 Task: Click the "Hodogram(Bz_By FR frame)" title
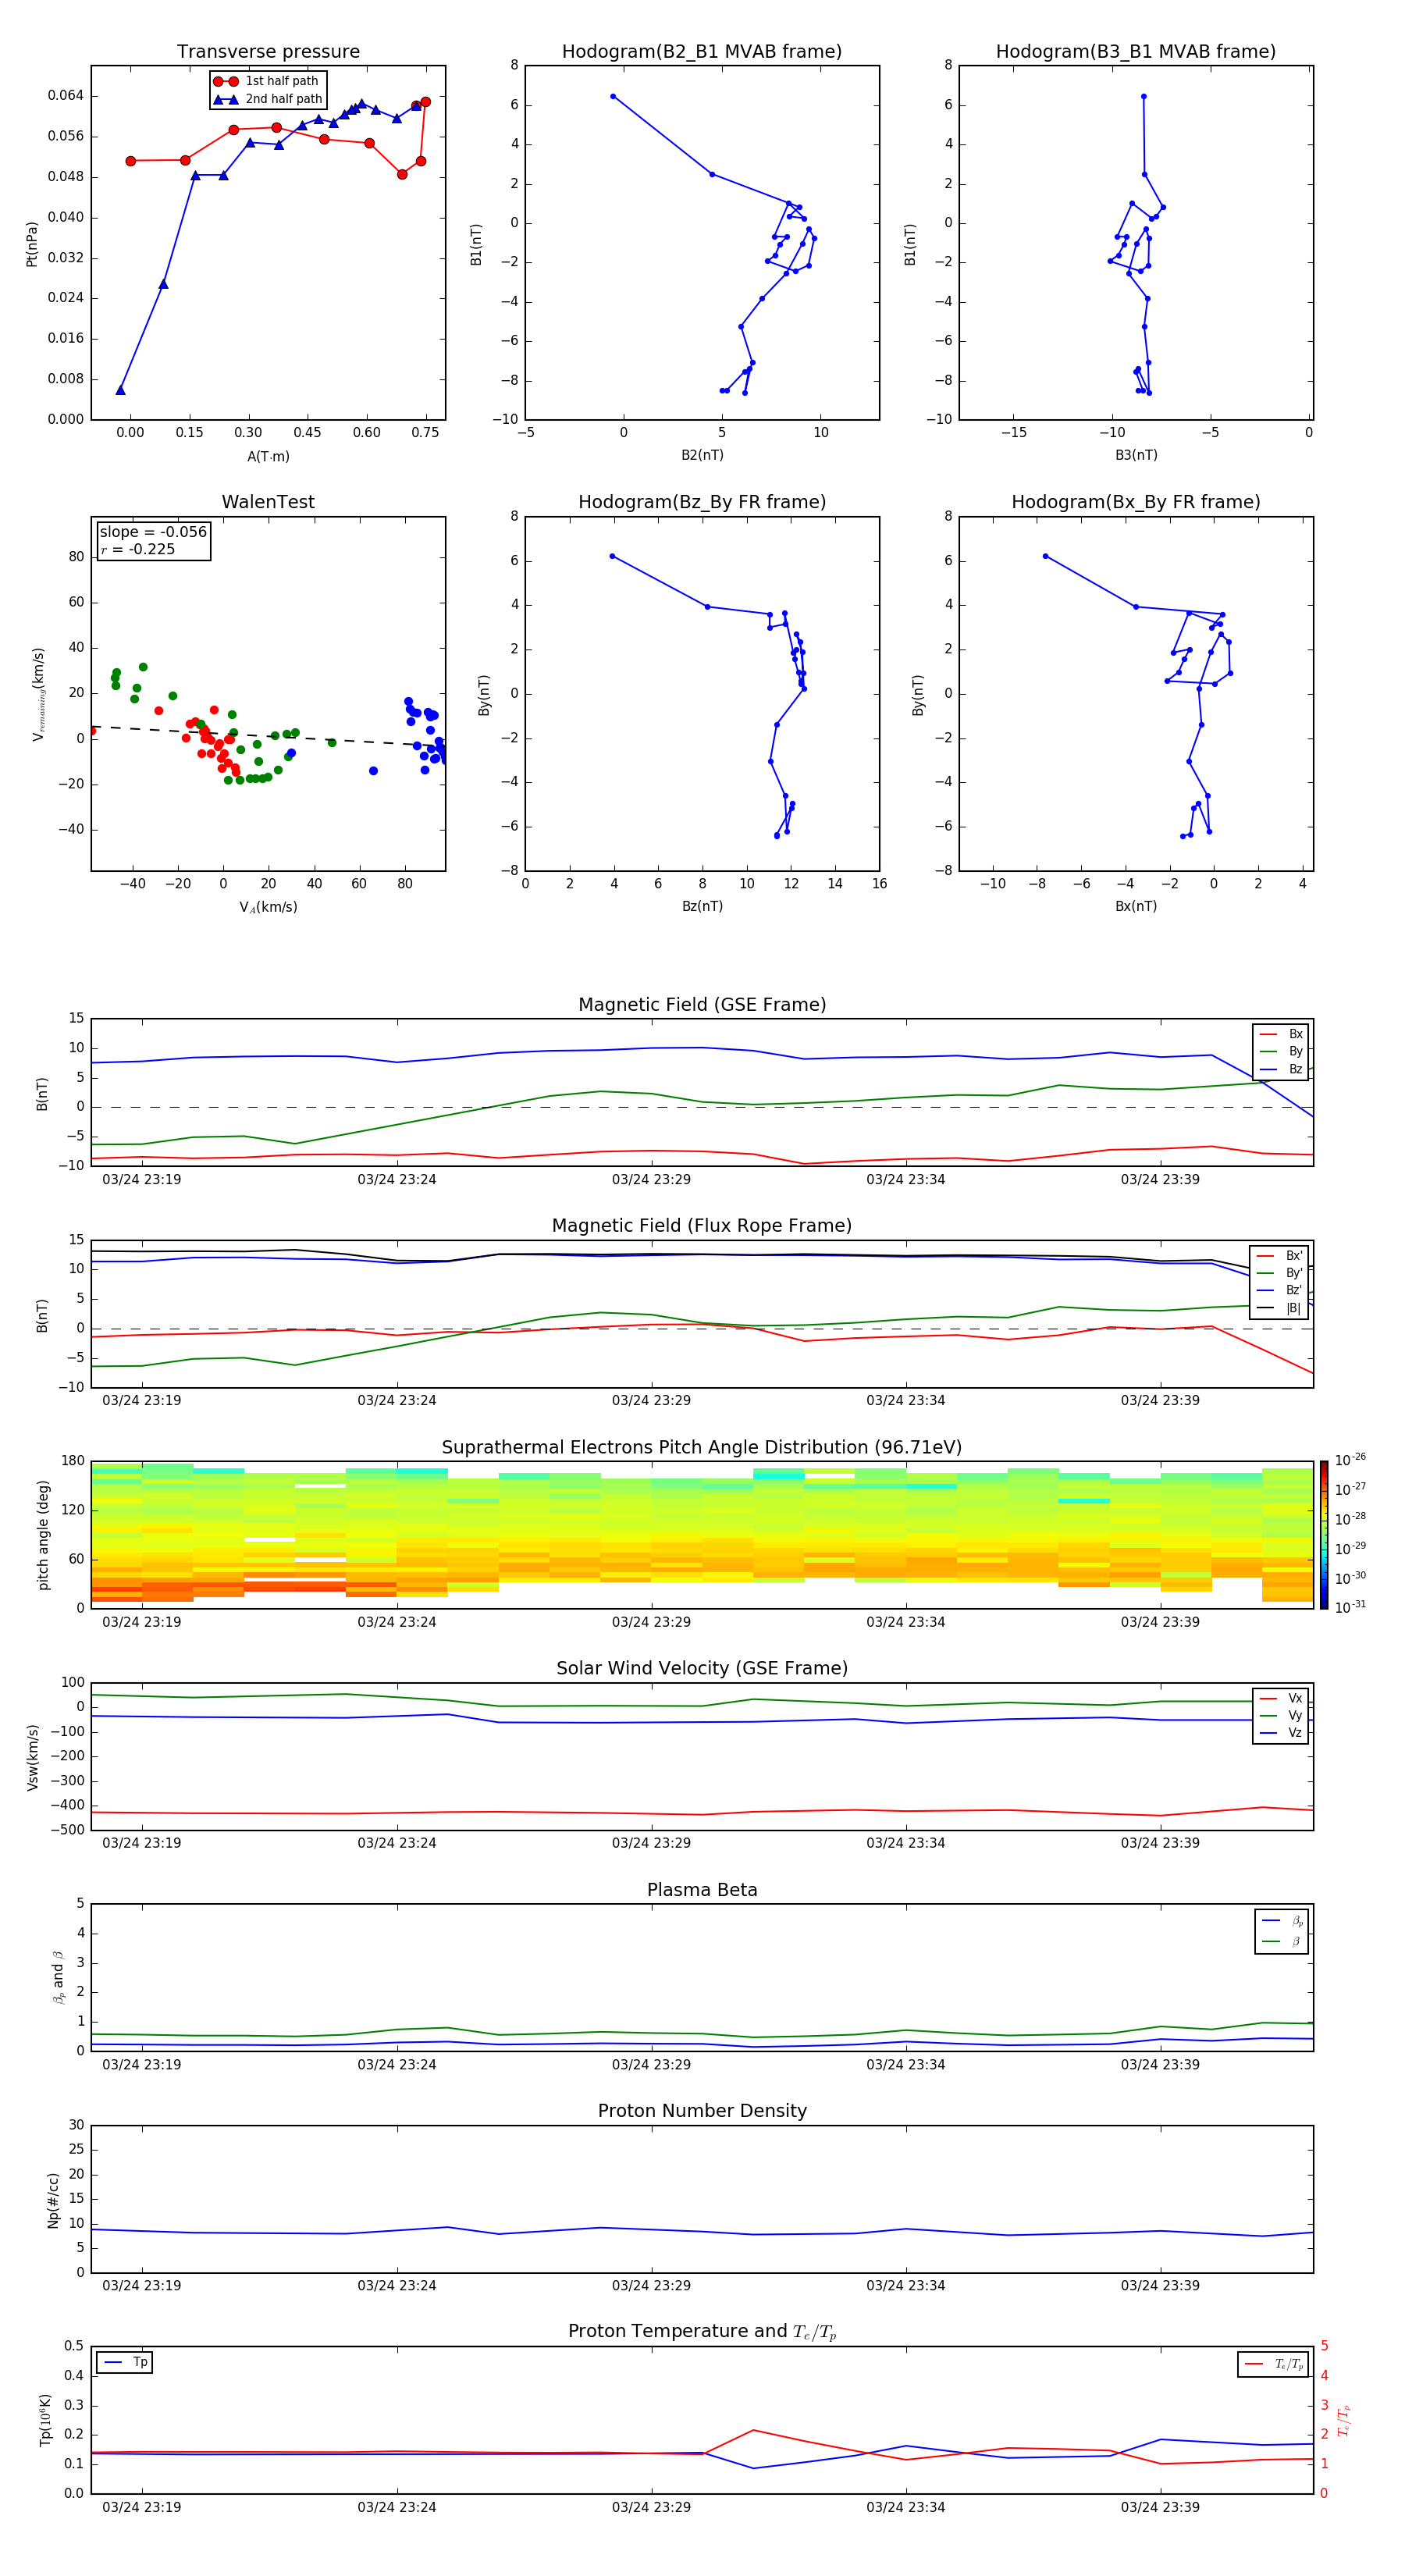(702, 502)
